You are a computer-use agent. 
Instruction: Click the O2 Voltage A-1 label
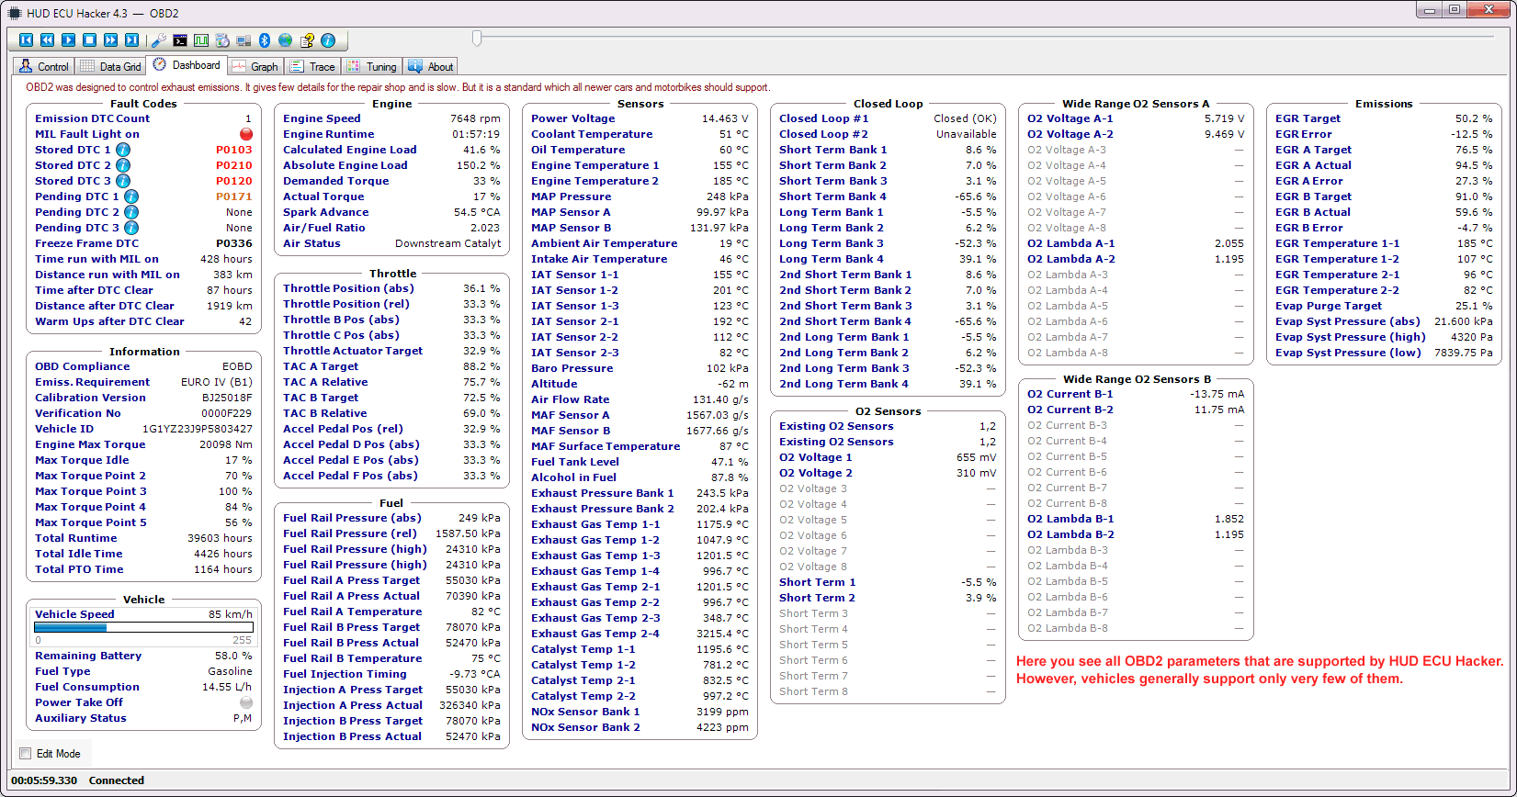tap(1070, 118)
